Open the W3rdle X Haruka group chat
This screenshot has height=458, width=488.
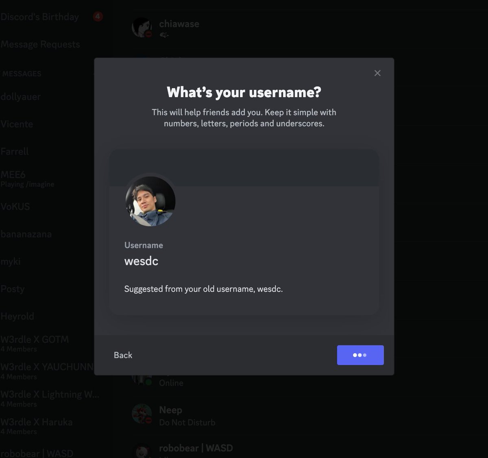click(x=37, y=426)
